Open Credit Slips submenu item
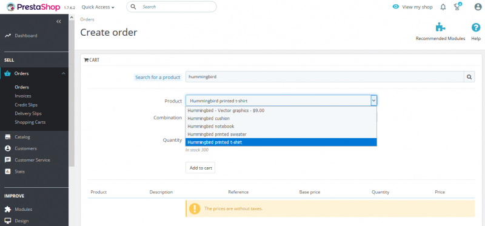The image size is (485, 226). (26, 105)
